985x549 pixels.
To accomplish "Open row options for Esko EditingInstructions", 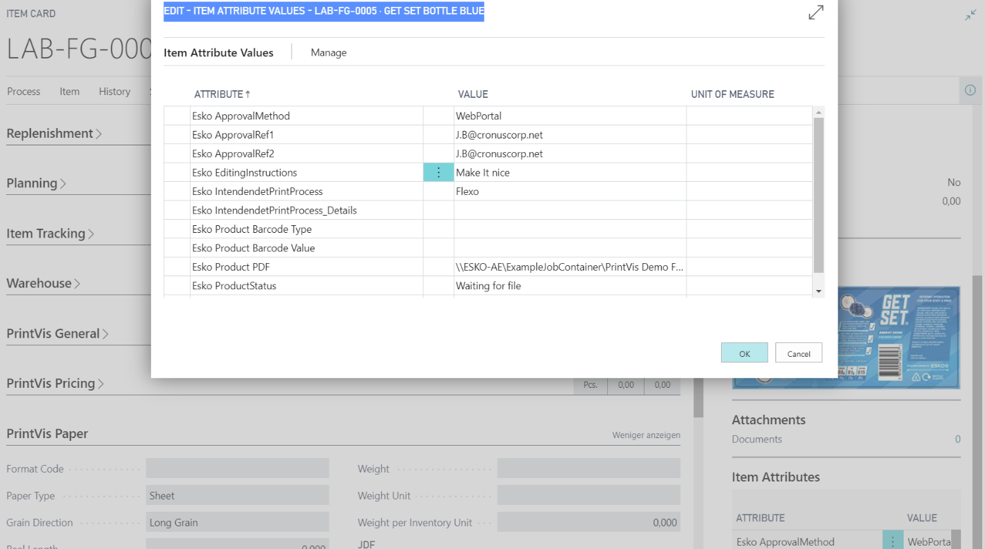I will (x=438, y=173).
